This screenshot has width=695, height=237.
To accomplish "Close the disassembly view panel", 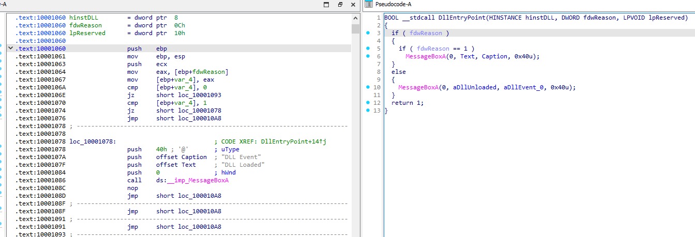I will [353, 4].
